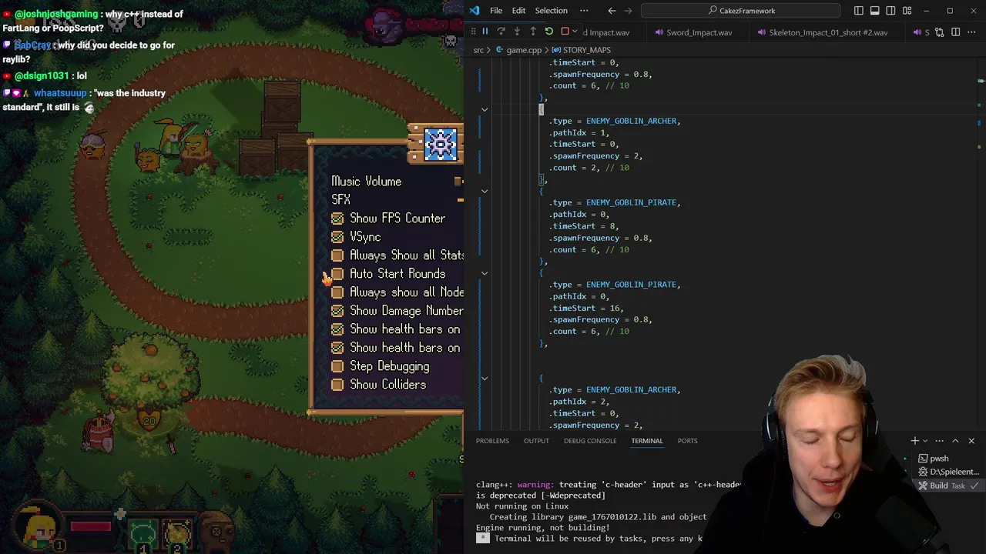
Task: Collapse the ENEMY_GOBLIN_ARCHER pathIdx 2 block
Action: coord(485,378)
